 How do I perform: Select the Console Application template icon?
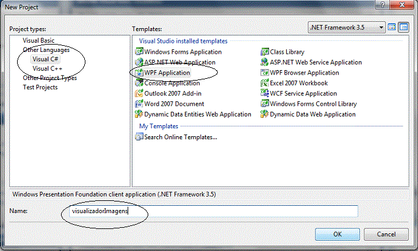(139, 83)
